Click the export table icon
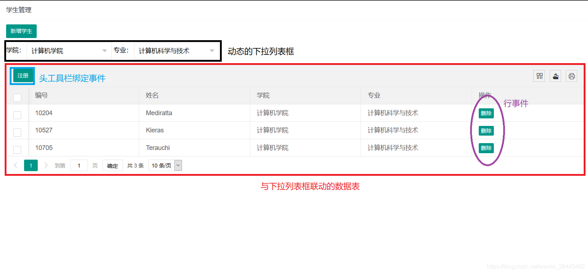 pyautogui.click(x=555, y=76)
